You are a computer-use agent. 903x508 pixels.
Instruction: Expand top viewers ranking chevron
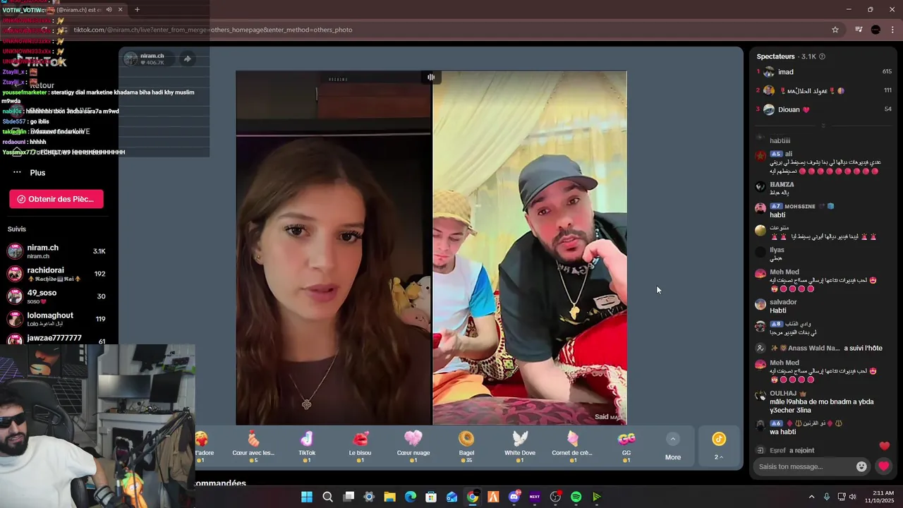pyautogui.click(x=823, y=126)
